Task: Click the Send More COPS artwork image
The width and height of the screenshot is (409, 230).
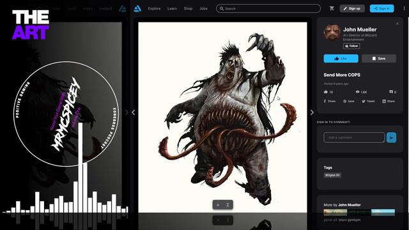Action: (222, 118)
